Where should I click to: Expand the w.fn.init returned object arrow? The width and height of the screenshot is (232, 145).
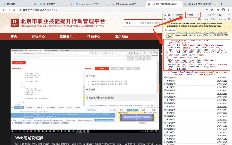click(x=167, y=73)
